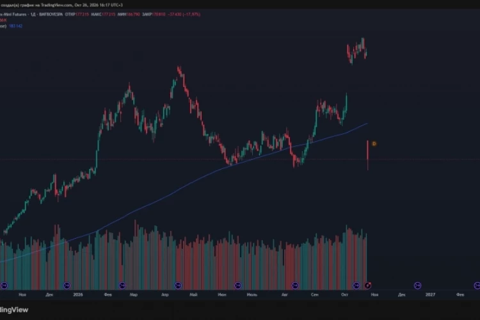Click the latest red candle beside the D marker
480x320 pixels.
pyautogui.click(x=367, y=155)
